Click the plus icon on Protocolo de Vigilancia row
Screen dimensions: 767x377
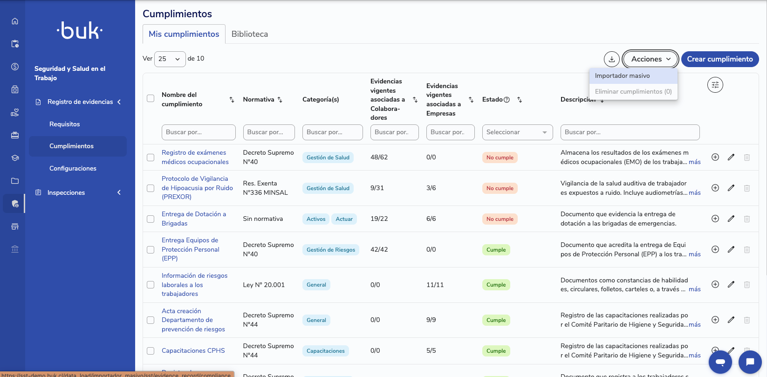tap(715, 188)
